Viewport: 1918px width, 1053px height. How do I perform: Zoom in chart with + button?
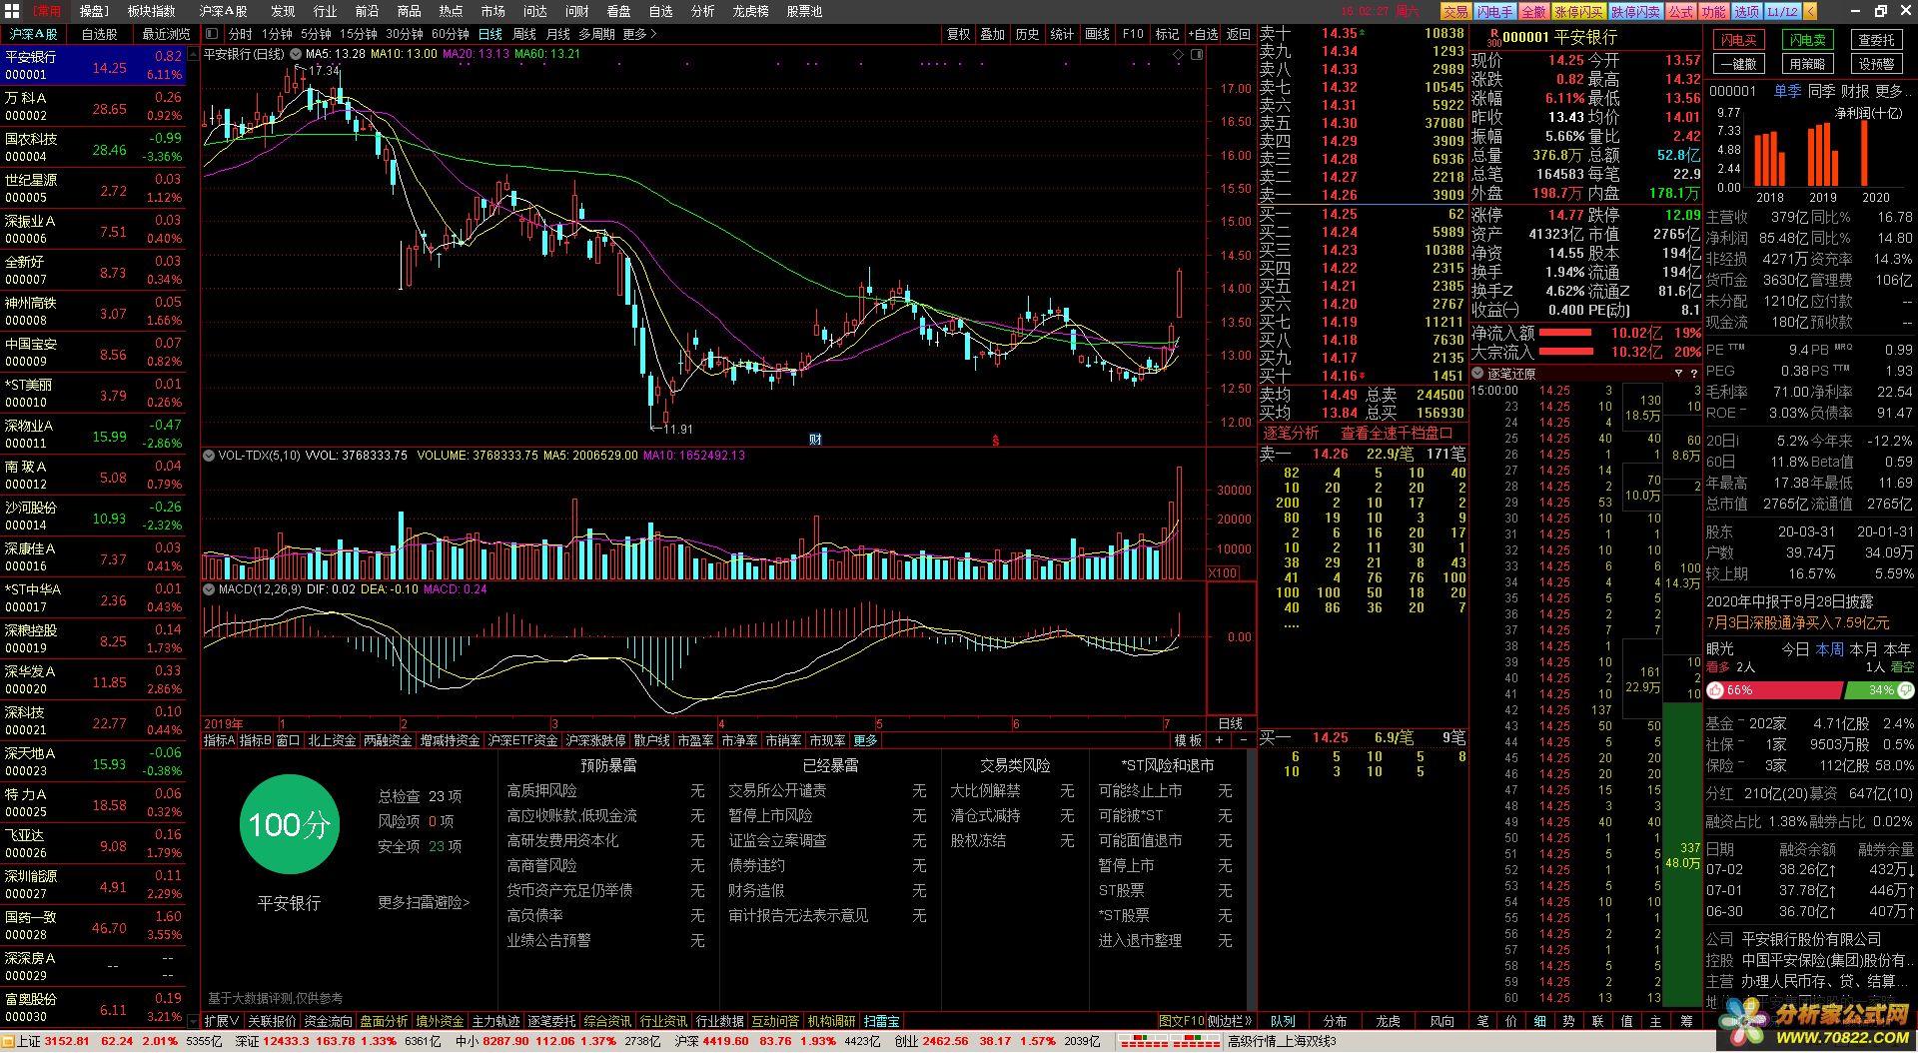click(x=1219, y=740)
